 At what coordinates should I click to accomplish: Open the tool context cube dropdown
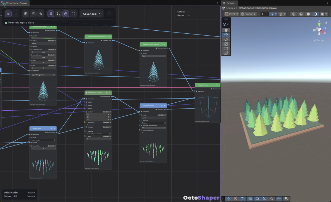point(226,24)
